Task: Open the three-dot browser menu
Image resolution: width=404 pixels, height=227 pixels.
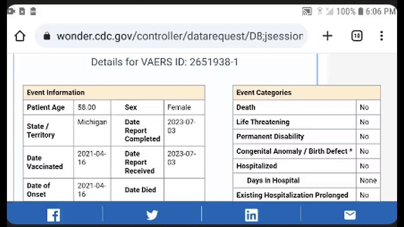Action: [382, 36]
